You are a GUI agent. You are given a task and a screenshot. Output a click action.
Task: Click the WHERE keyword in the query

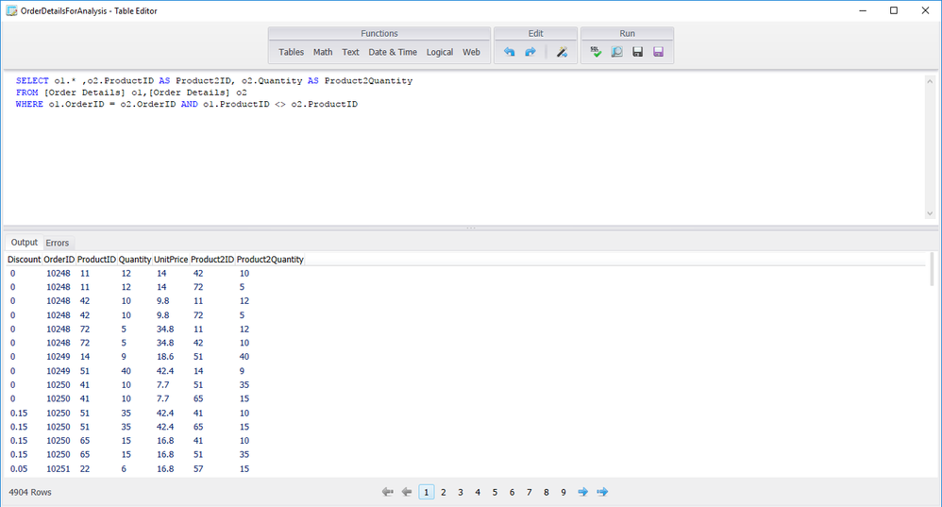point(29,104)
